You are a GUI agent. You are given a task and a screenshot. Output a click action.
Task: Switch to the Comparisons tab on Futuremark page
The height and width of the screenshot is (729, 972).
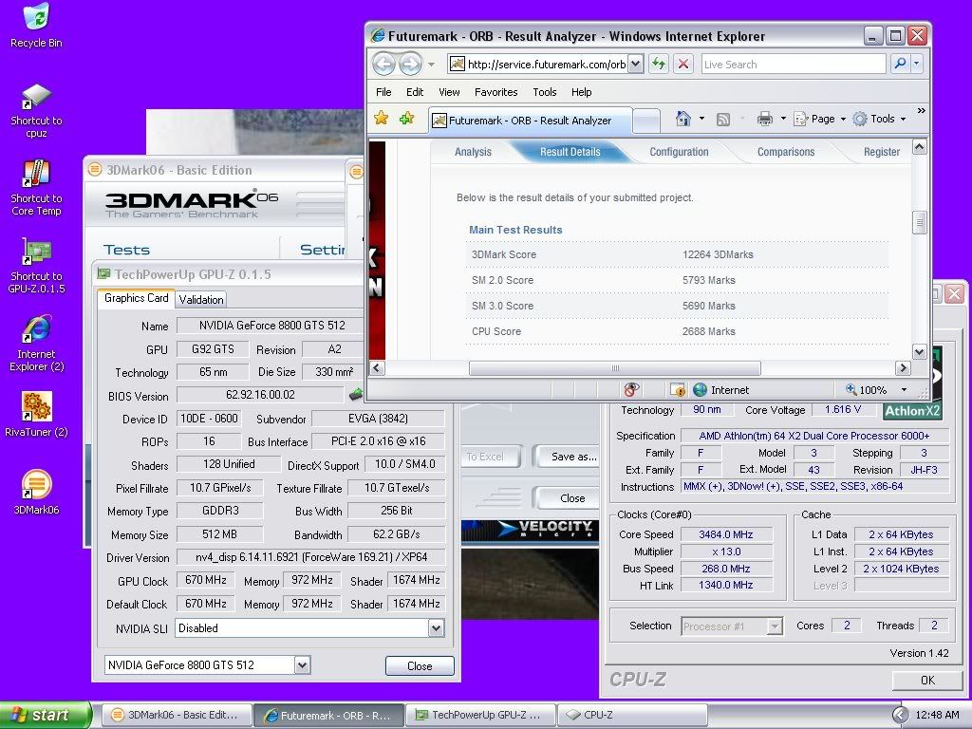pos(786,152)
